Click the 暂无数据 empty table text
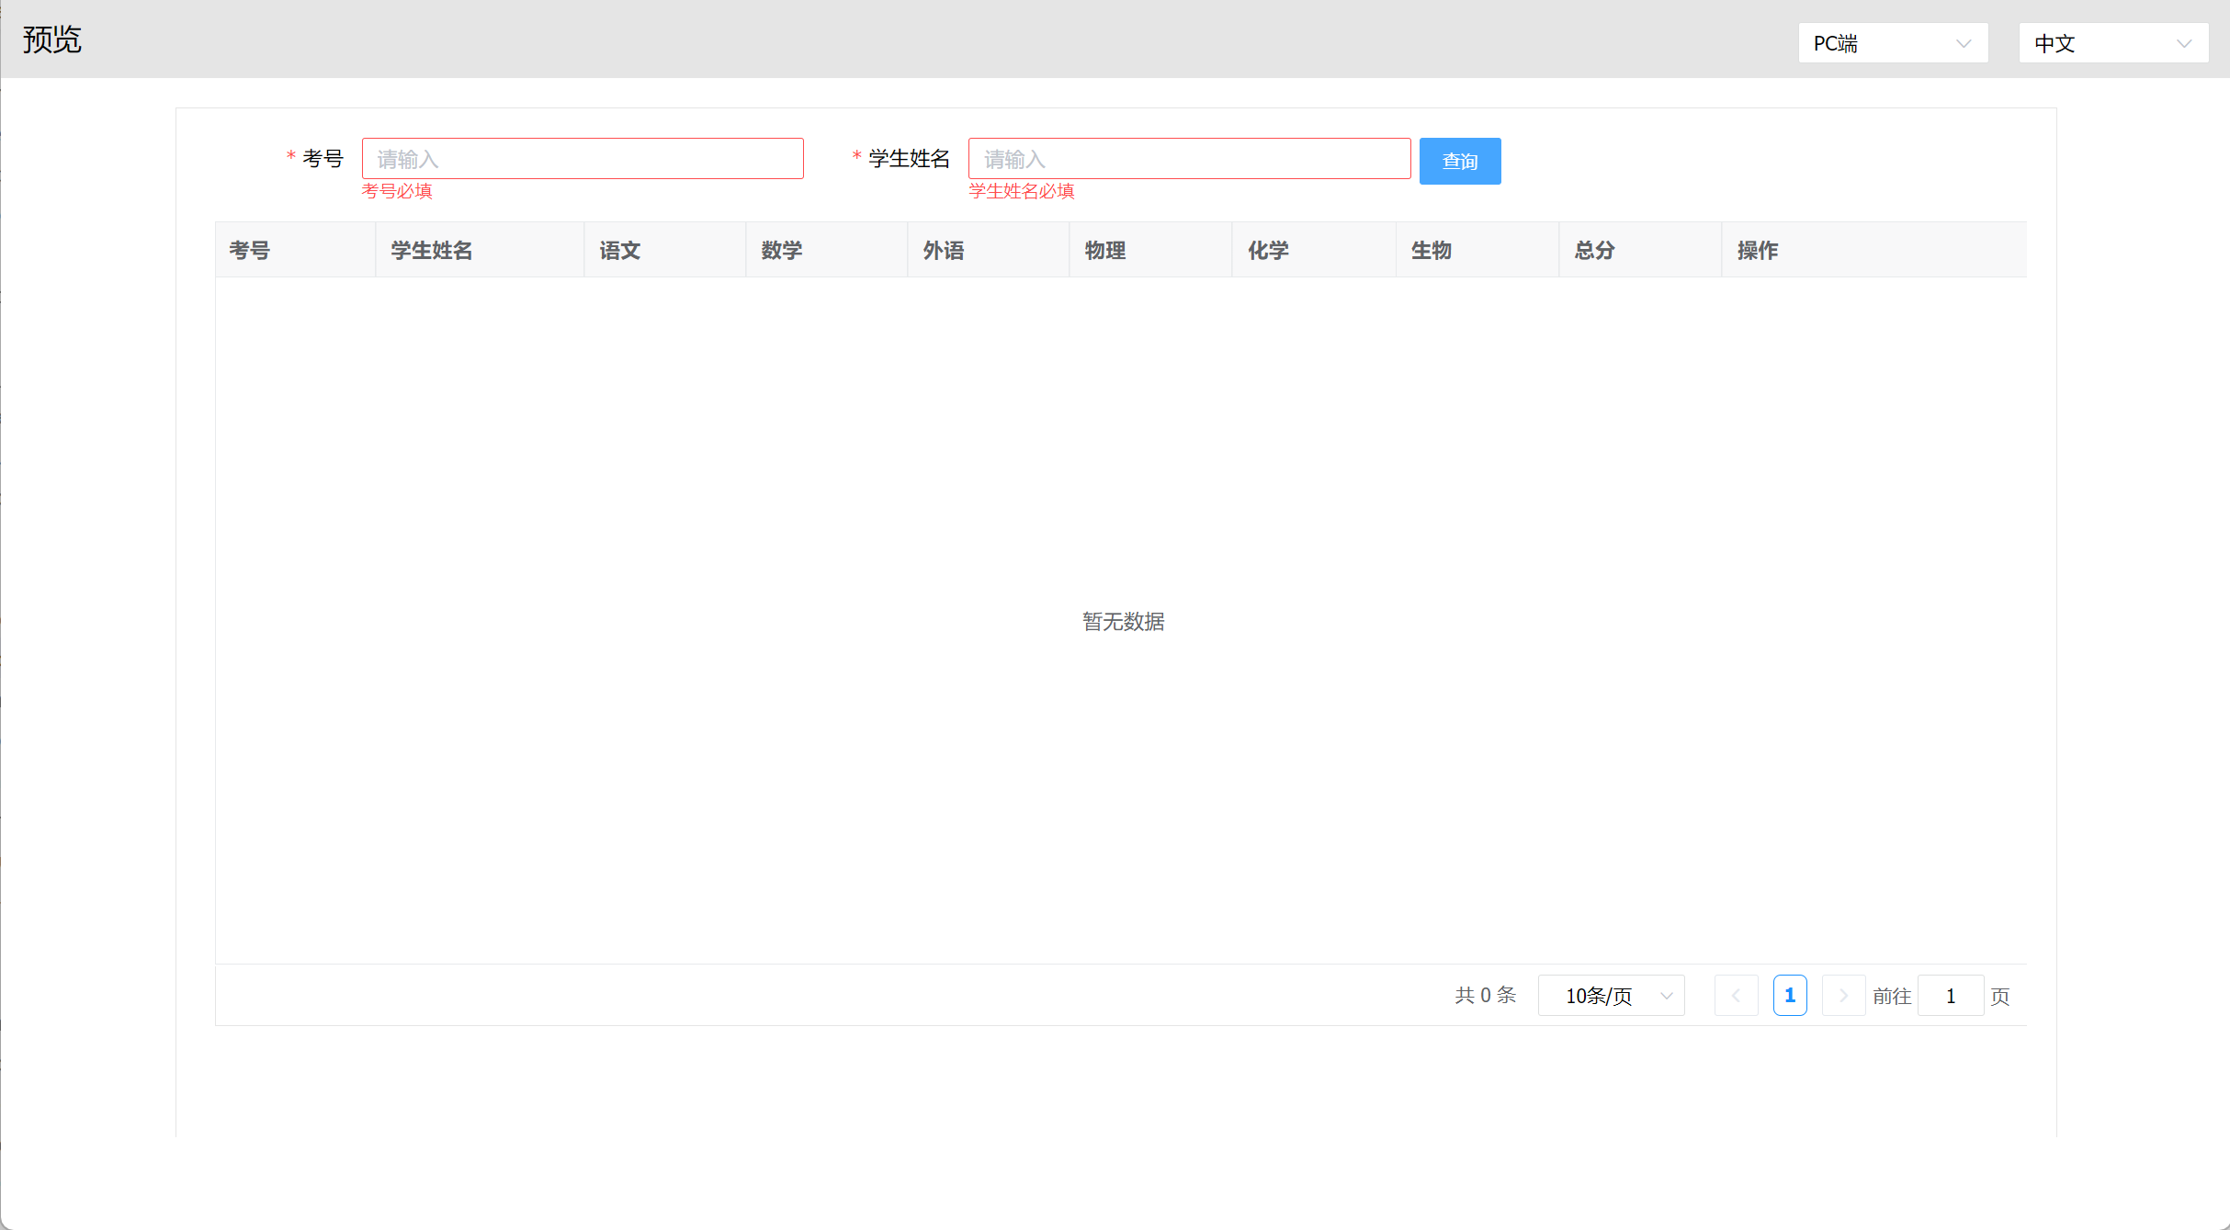The width and height of the screenshot is (2230, 1230). [x=1123, y=622]
